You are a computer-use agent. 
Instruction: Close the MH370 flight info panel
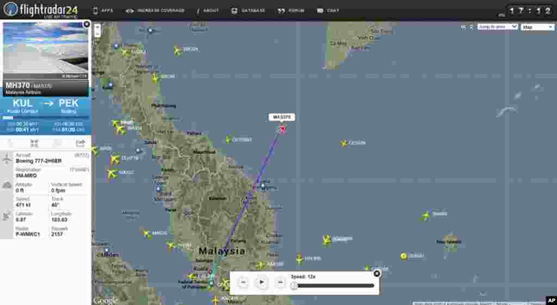coord(86,24)
